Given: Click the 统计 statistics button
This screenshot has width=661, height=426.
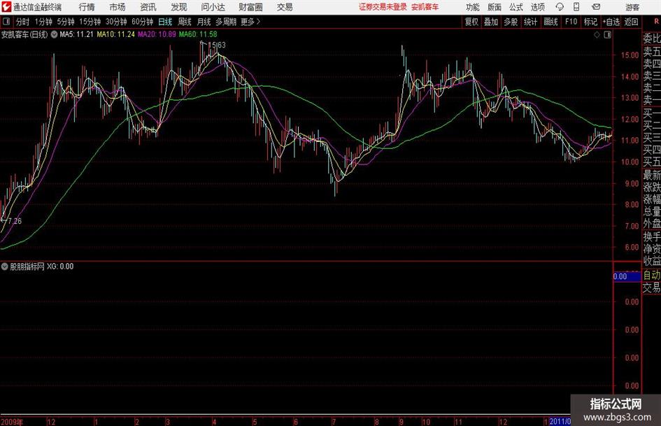Looking at the screenshot, I should point(530,22).
